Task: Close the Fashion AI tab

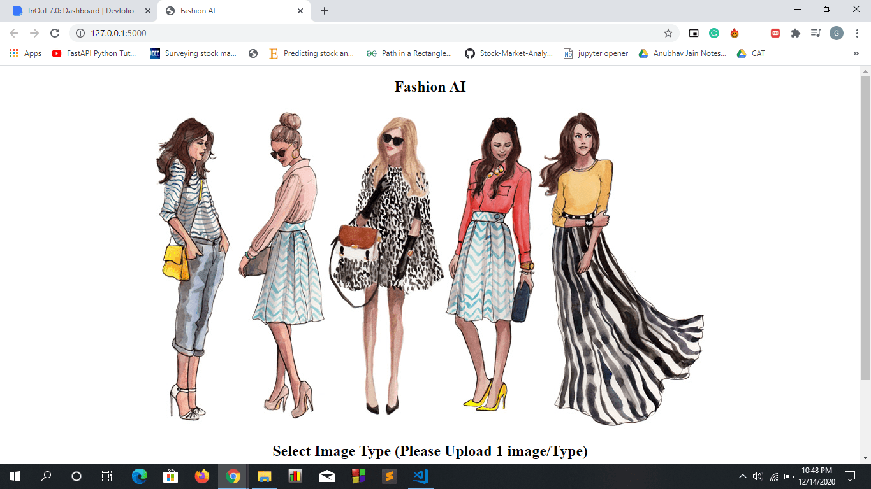Action: coord(300,11)
